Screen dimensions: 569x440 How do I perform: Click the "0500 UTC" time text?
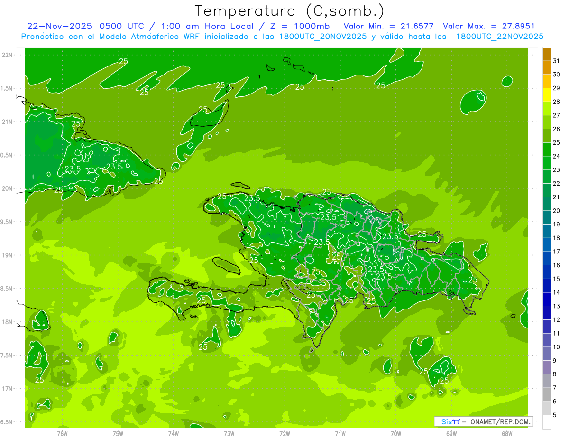point(122,26)
